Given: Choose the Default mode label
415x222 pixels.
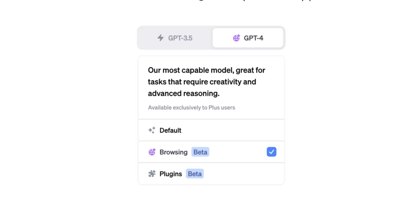Looking at the screenshot, I should (x=170, y=130).
